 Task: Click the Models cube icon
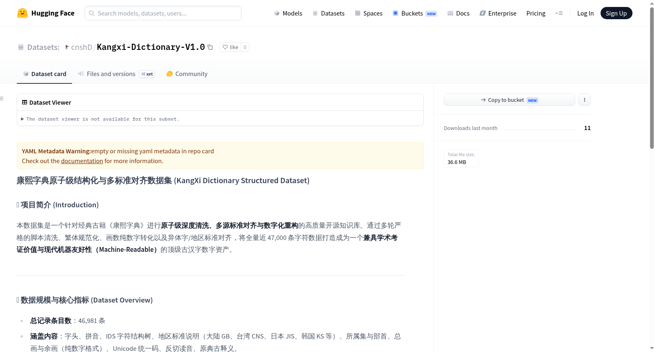click(x=277, y=13)
